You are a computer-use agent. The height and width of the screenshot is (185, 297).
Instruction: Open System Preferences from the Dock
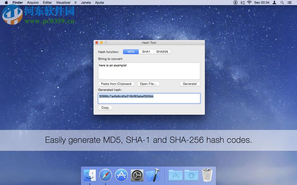[137, 175]
